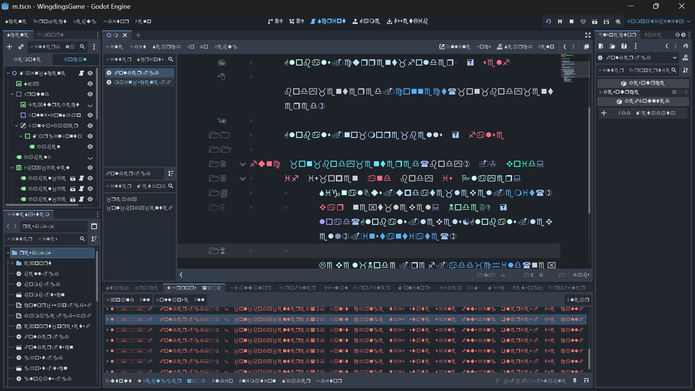Open script attached to root scene node
Image resolution: width=695 pixels, height=391 pixels.
[81, 73]
